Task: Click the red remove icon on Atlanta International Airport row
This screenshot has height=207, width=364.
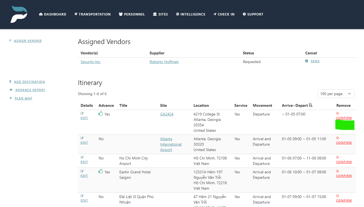Action: [337, 138]
